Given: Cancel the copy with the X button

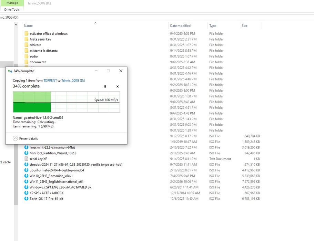Looking at the screenshot, I should click(x=118, y=86).
